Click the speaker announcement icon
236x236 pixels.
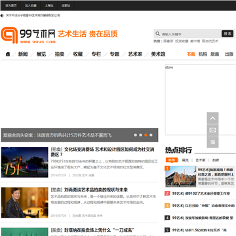(2, 16)
